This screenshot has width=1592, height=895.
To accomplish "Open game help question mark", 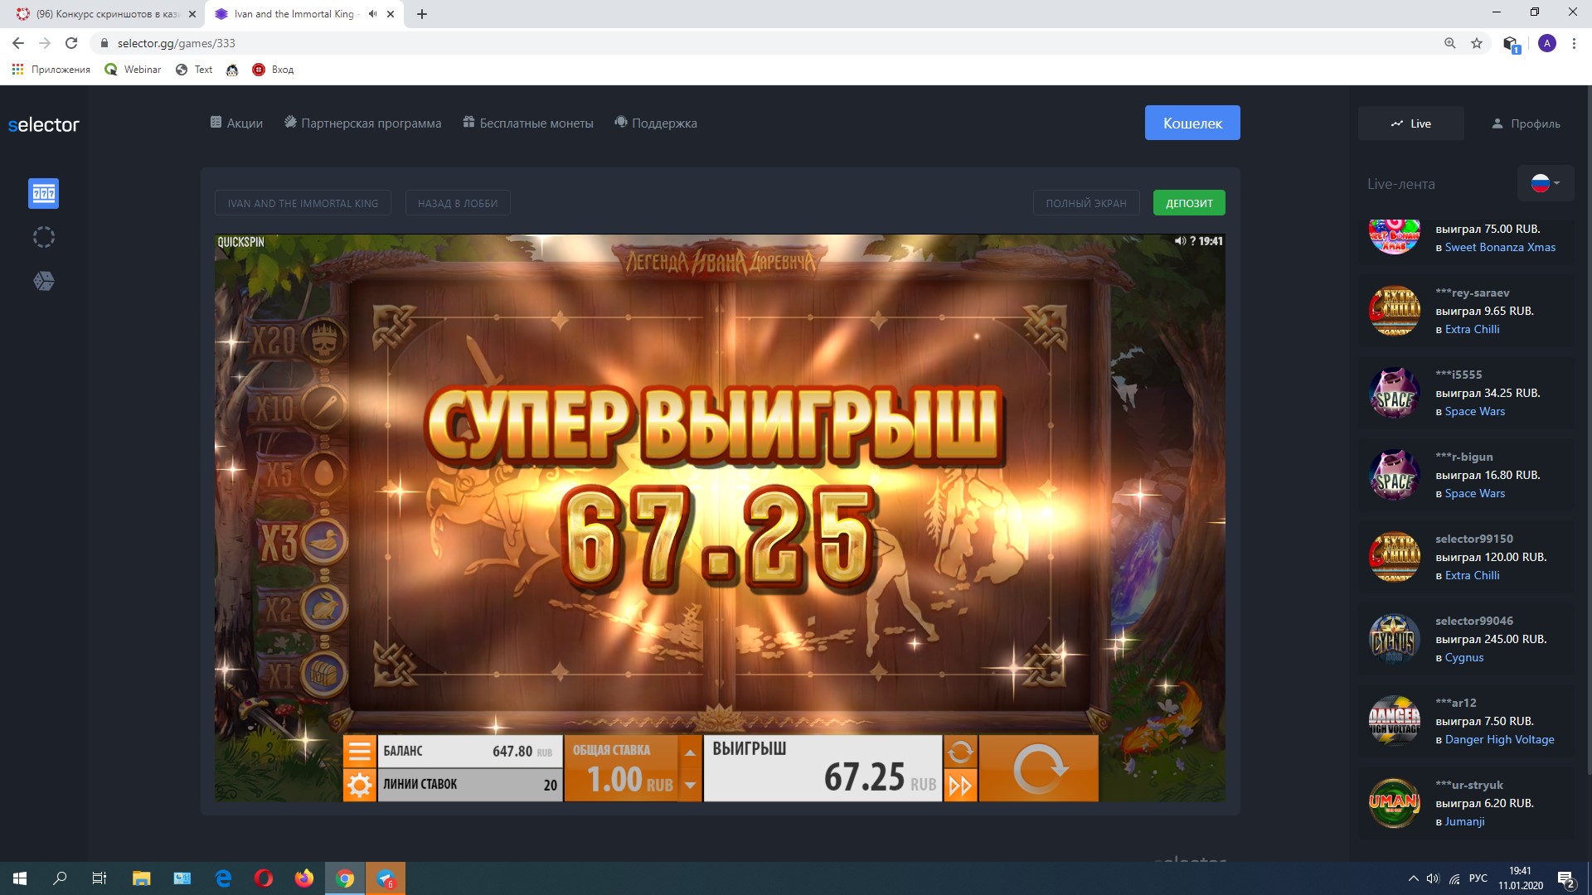I will [1192, 241].
